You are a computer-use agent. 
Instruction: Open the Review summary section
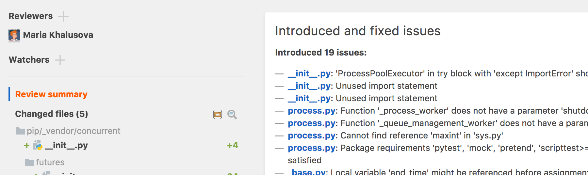tap(51, 94)
